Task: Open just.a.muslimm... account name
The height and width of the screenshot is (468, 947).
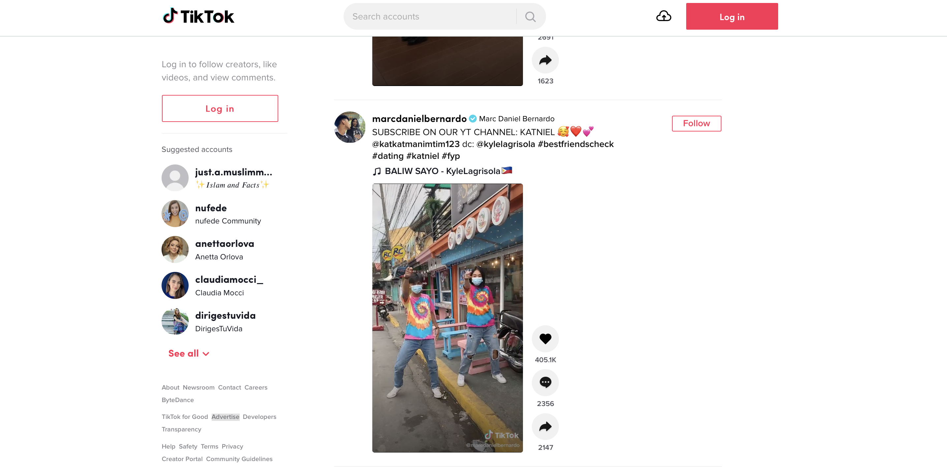Action: point(234,172)
